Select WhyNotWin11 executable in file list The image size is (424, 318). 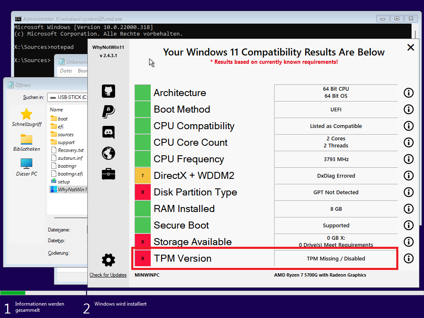[x=69, y=189]
